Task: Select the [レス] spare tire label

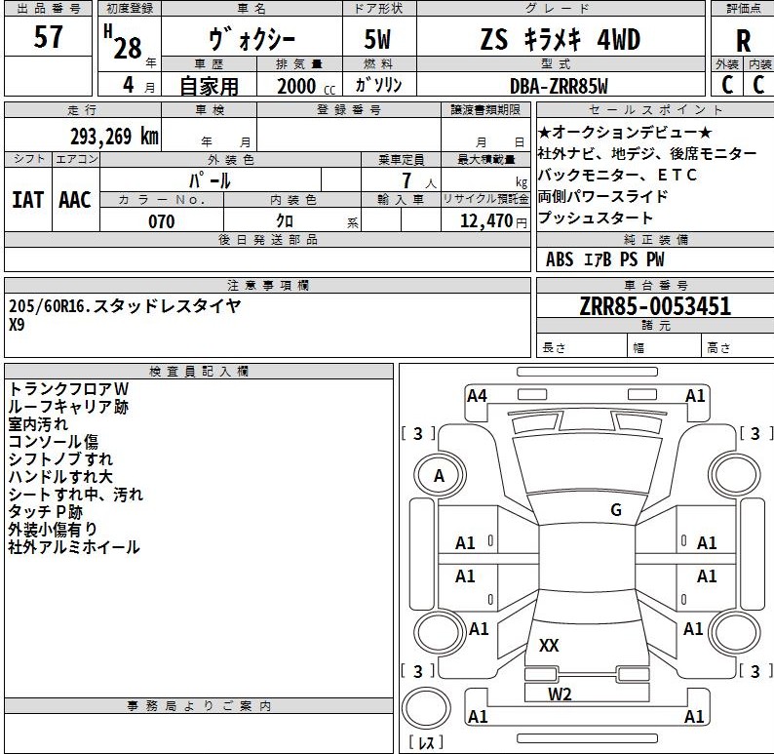Action: click(426, 741)
